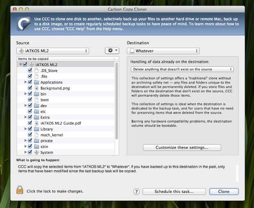254x208 pixels.
Task: Collapse the iATKOS ML2 root tree item
Action: coord(20,64)
